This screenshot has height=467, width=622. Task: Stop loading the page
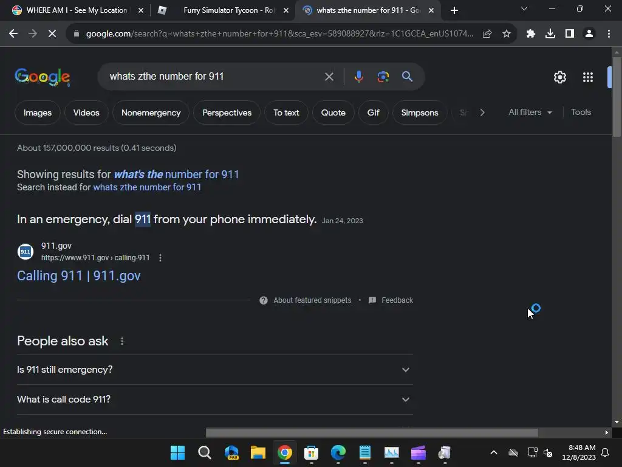coord(52,34)
